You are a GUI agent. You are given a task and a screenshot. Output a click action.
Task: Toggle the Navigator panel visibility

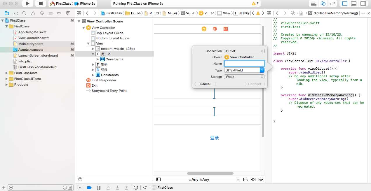[x=344, y=3]
